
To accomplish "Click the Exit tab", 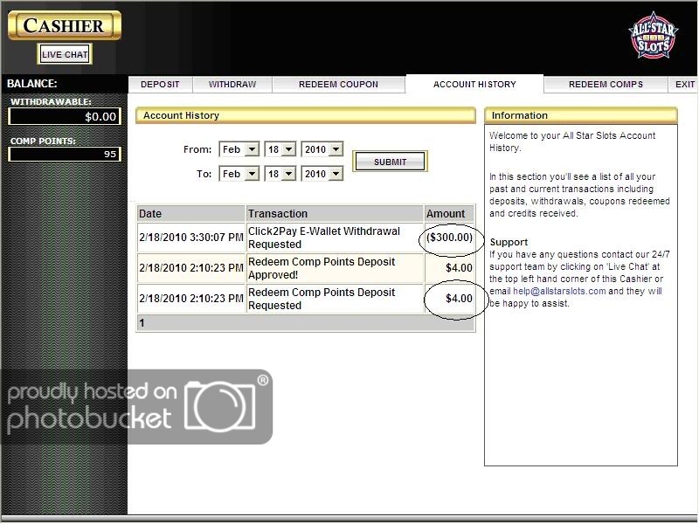I will [x=684, y=84].
